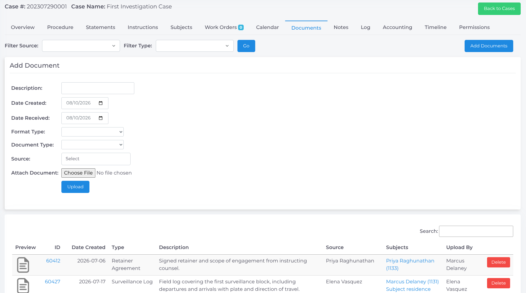Expand the Filter Source dropdown
Screen dimensions: 526x293
[x=81, y=46]
